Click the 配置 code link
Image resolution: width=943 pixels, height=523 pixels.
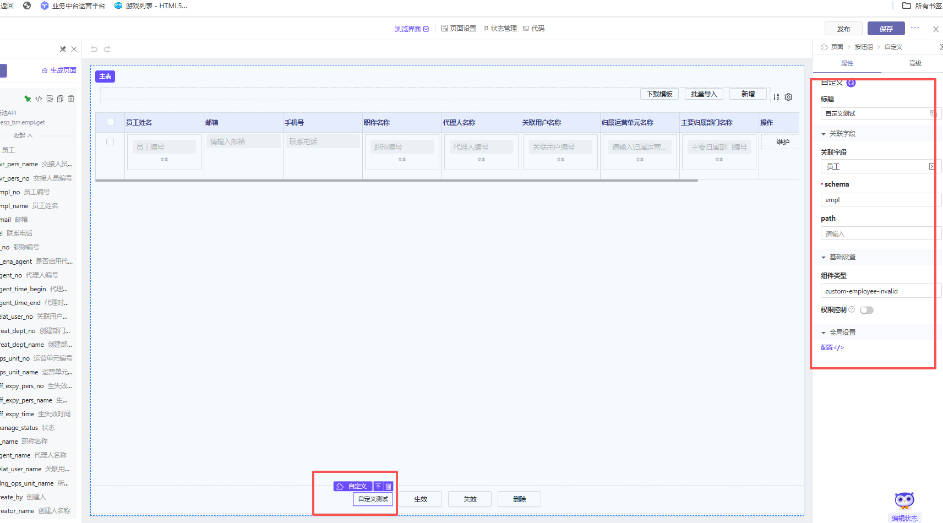pyautogui.click(x=832, y=347)
